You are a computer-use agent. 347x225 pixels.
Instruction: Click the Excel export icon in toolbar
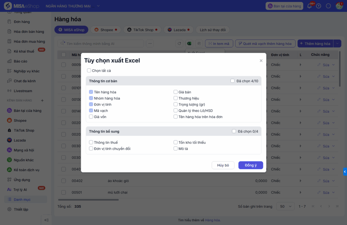point(189,44)
